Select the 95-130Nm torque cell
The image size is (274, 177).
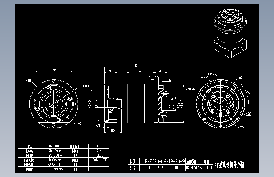coord(53,151)
